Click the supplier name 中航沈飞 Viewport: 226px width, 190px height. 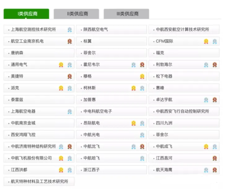92,146
